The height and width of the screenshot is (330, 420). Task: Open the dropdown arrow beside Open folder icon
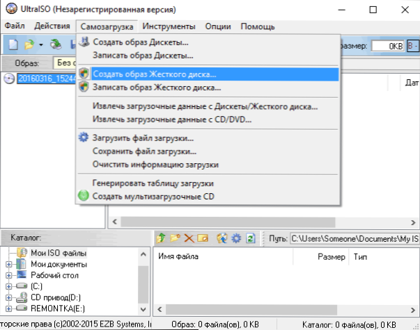click(x=40, y=45)
